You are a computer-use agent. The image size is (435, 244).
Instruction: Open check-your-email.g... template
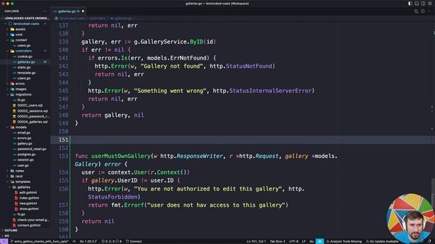(x=33, y=220)
